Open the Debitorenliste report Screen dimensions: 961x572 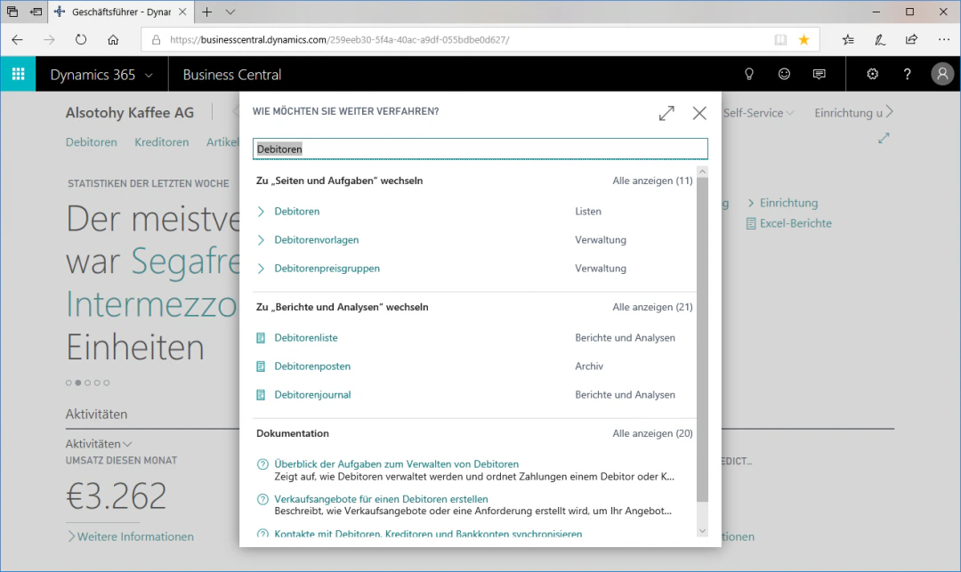click(306, 338)
